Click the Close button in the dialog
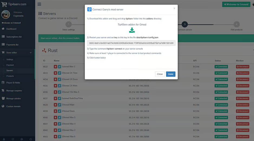Image resolution: width=254 pixels, height=141 pixels. point(160,74)
